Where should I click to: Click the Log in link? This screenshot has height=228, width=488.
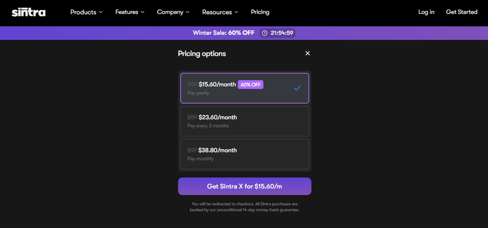pyautogui.click(x=426, y=12)
